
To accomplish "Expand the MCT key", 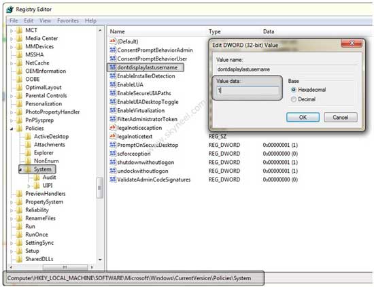I will pos(12,31).
